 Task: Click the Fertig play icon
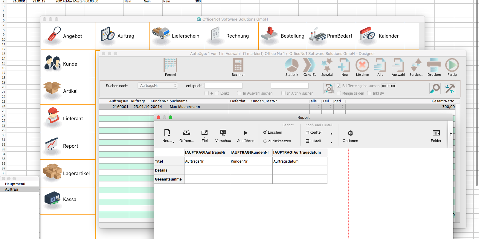pos(452,67)
